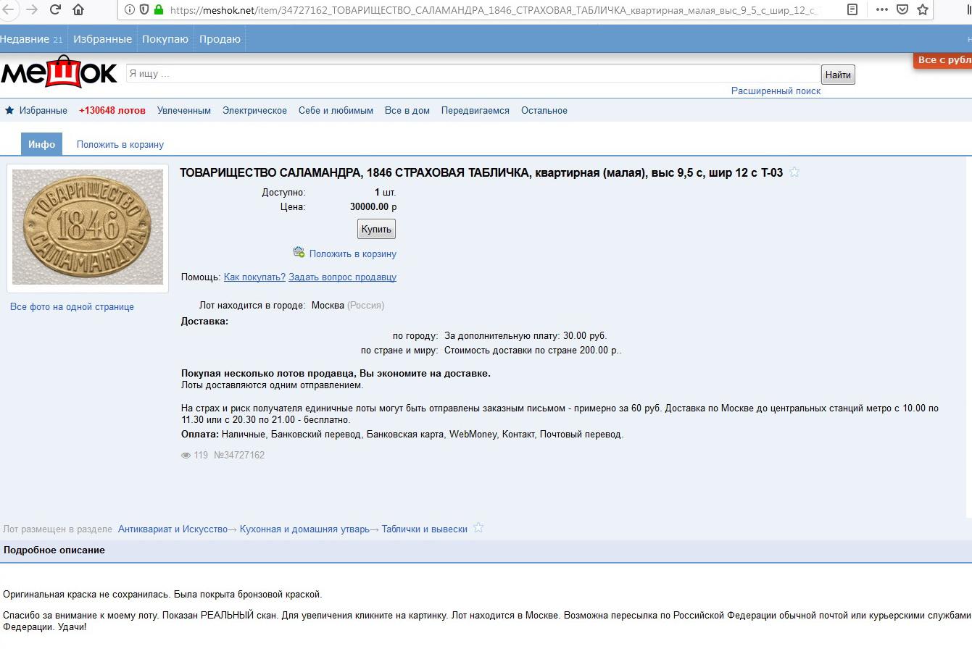Switch to the "Инфо" tab
Screen dimensions: 972x654
41,144
